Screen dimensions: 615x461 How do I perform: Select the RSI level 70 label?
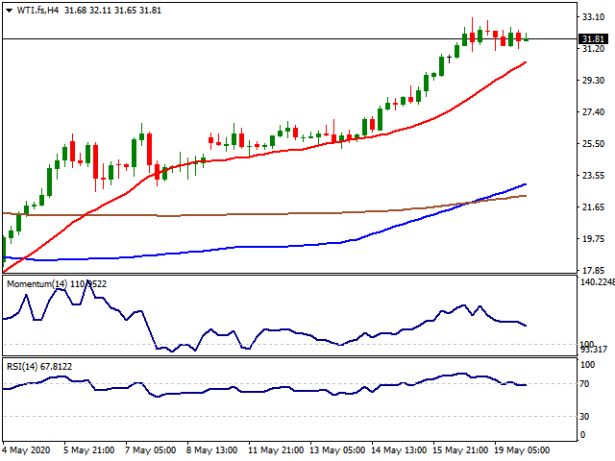point(584,384)
